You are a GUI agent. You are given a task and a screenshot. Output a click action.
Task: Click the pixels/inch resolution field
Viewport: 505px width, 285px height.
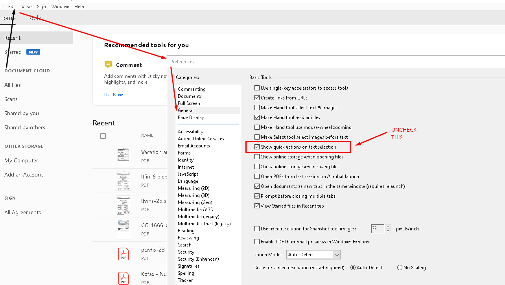click(378, 229)
